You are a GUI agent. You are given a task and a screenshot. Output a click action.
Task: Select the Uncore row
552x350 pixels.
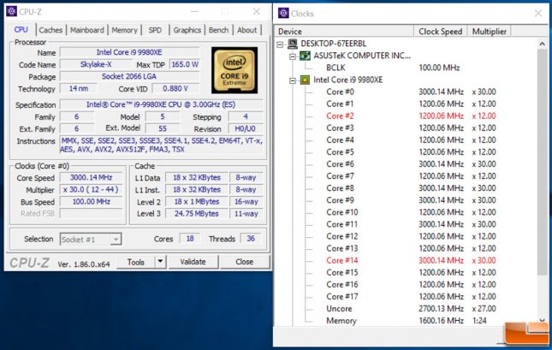(411, 309)
